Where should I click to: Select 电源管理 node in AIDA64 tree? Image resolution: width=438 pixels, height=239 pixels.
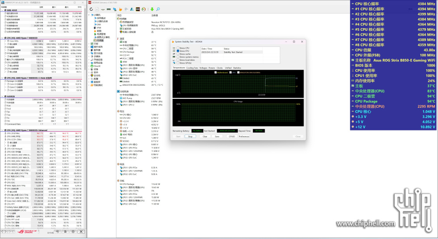tap(99, 34)
